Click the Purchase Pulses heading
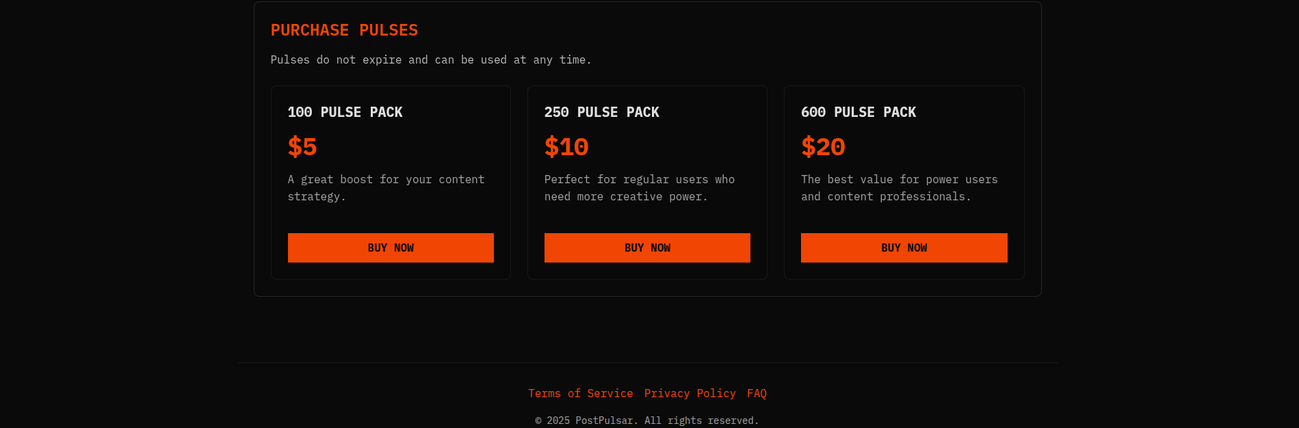This screenshot has height=428, width=1299. tap(344, 30)
